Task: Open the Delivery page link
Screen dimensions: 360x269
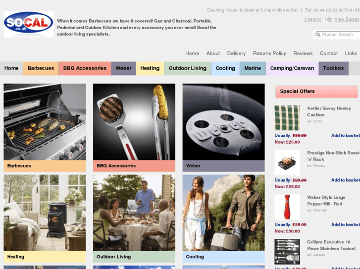Action: [236, 53]
